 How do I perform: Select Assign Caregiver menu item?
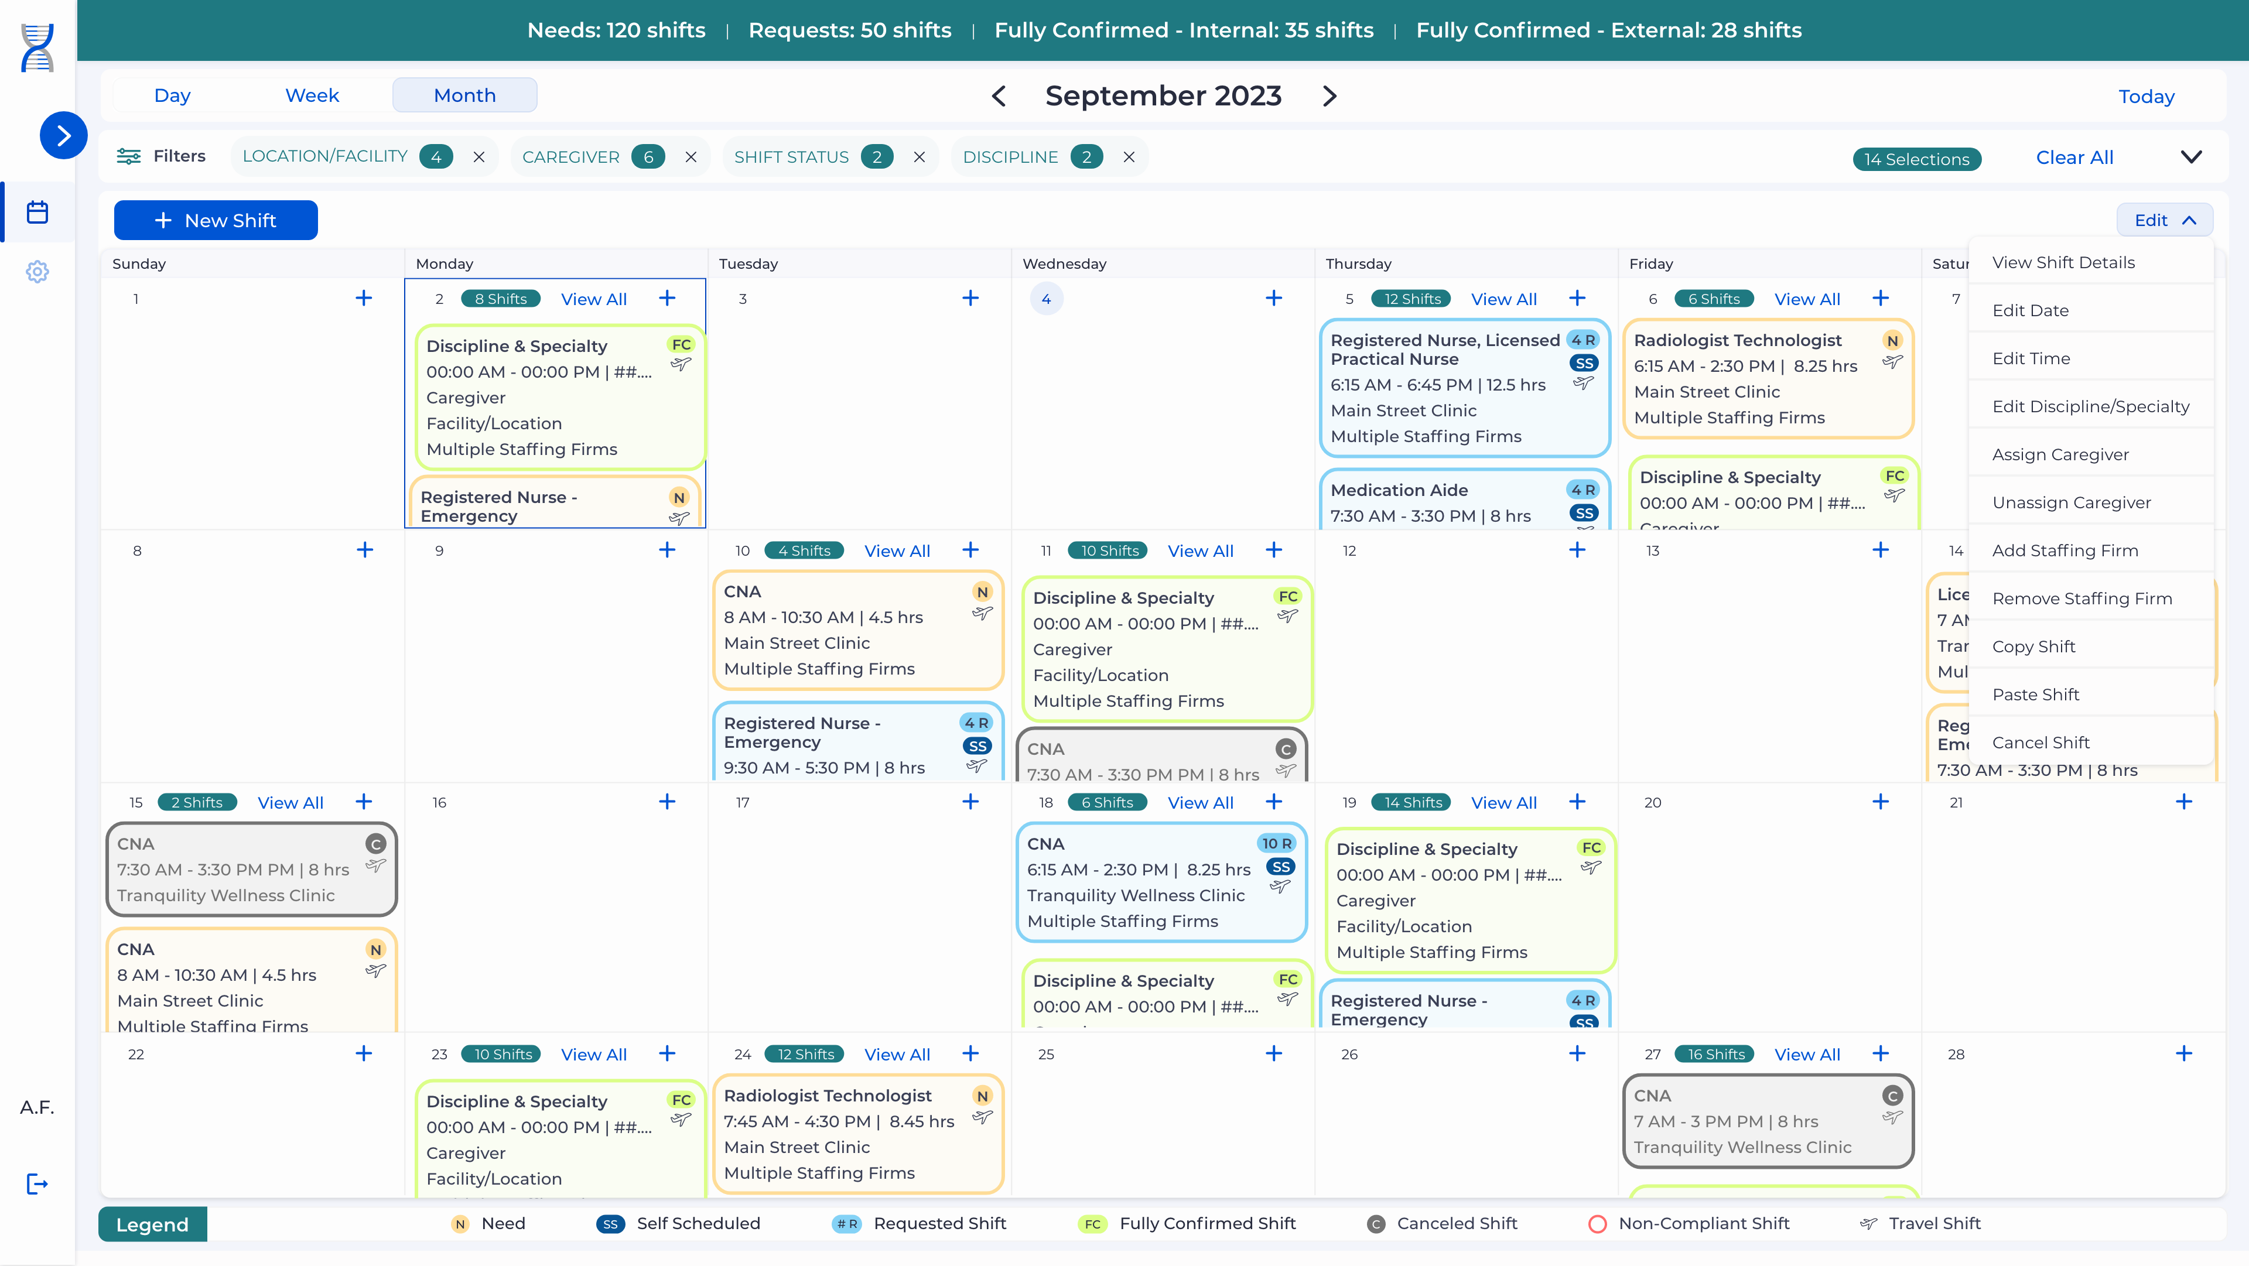click(2091, 455)
